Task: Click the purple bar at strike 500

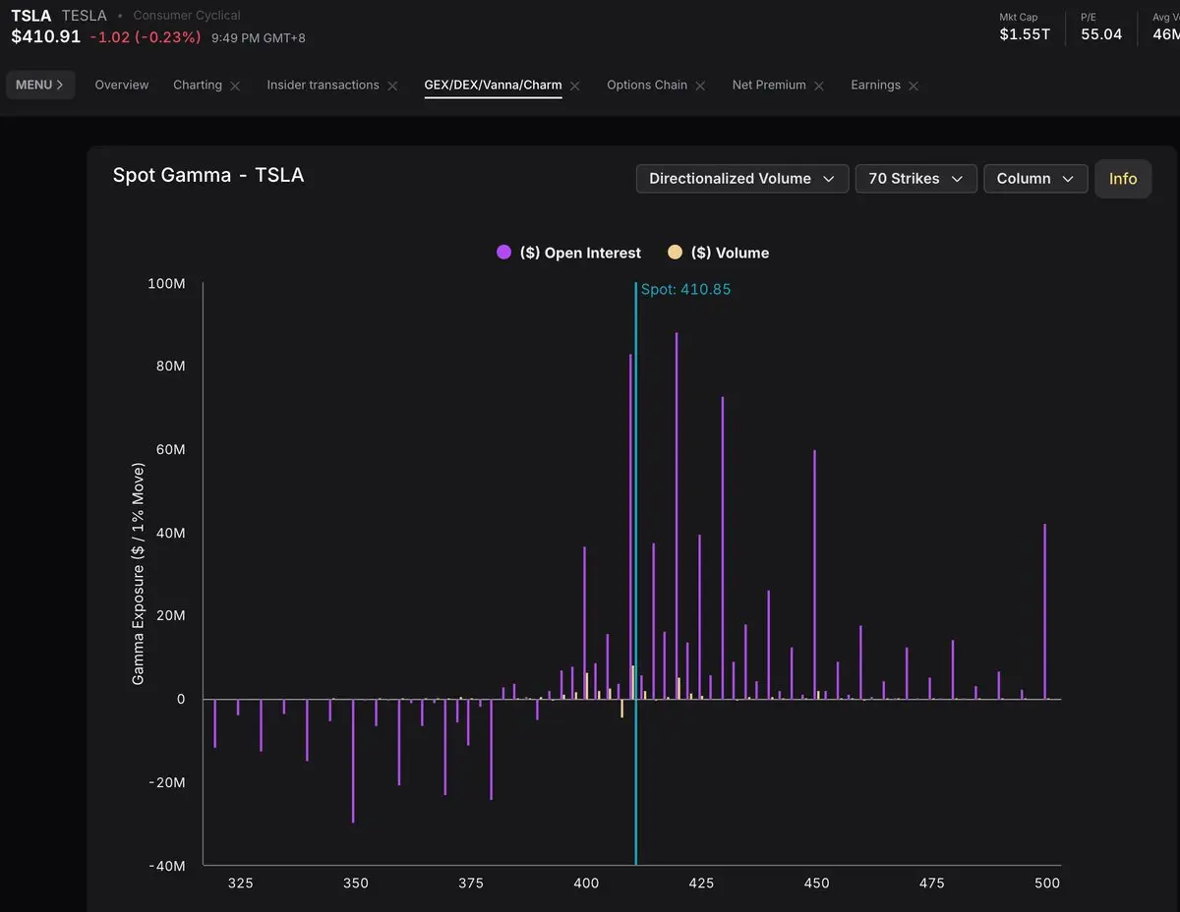Action: point(1044,611)
